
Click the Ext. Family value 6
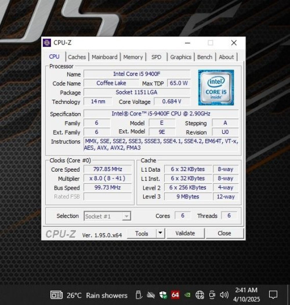tap(96, 132)
